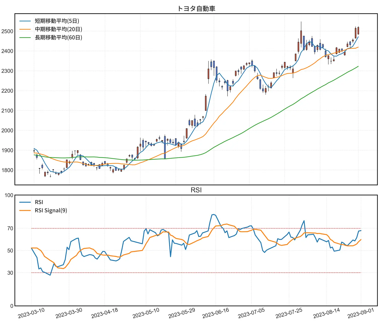Click the blue line swatch for 短期移動平均
The height and width of the screenshot is (322, 387).
[x=25, y=21]
